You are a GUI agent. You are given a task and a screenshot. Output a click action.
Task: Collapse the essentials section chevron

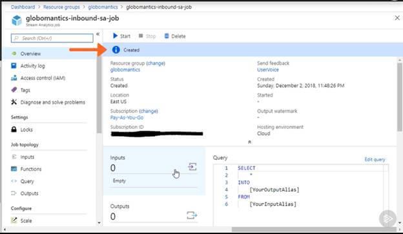point(249,142)
